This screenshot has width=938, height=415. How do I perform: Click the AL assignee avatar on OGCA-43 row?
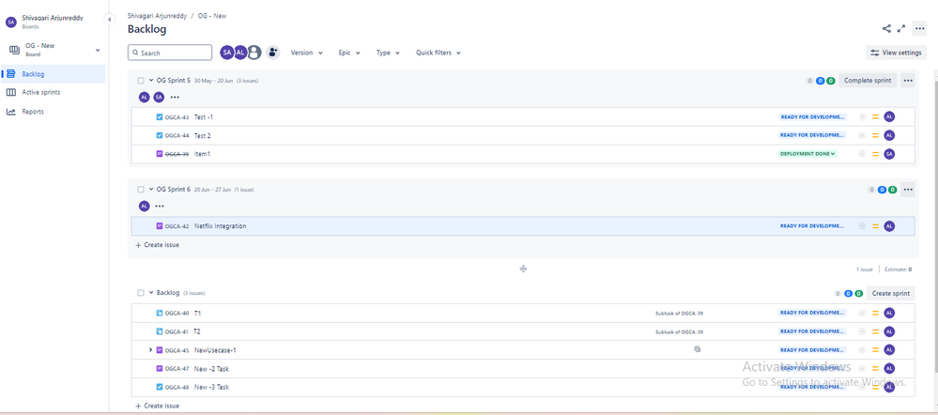pyautogui.click(x=889, y=116)
